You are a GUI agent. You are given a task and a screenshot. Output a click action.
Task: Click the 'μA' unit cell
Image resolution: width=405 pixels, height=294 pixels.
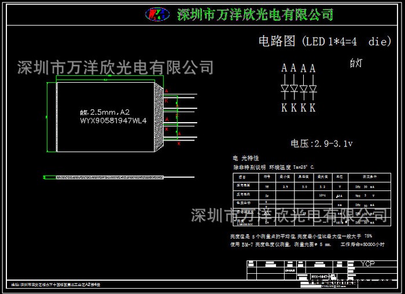340,196
